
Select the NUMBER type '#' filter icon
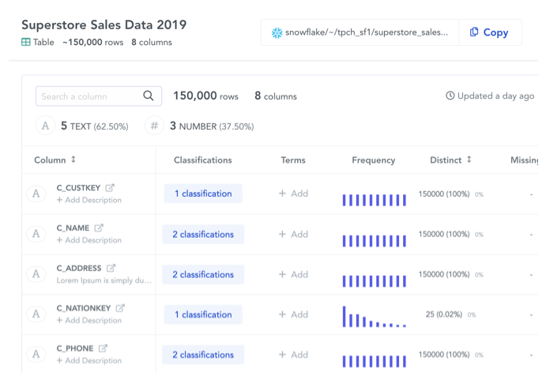point(154,126)
